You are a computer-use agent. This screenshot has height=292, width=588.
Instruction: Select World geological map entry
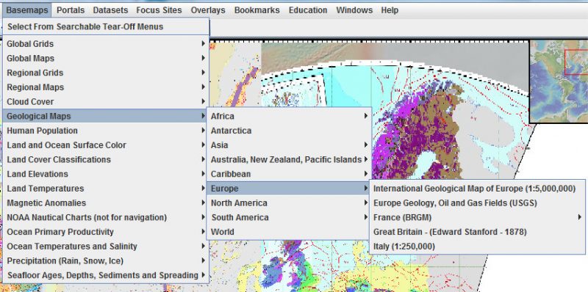point(289,232)
